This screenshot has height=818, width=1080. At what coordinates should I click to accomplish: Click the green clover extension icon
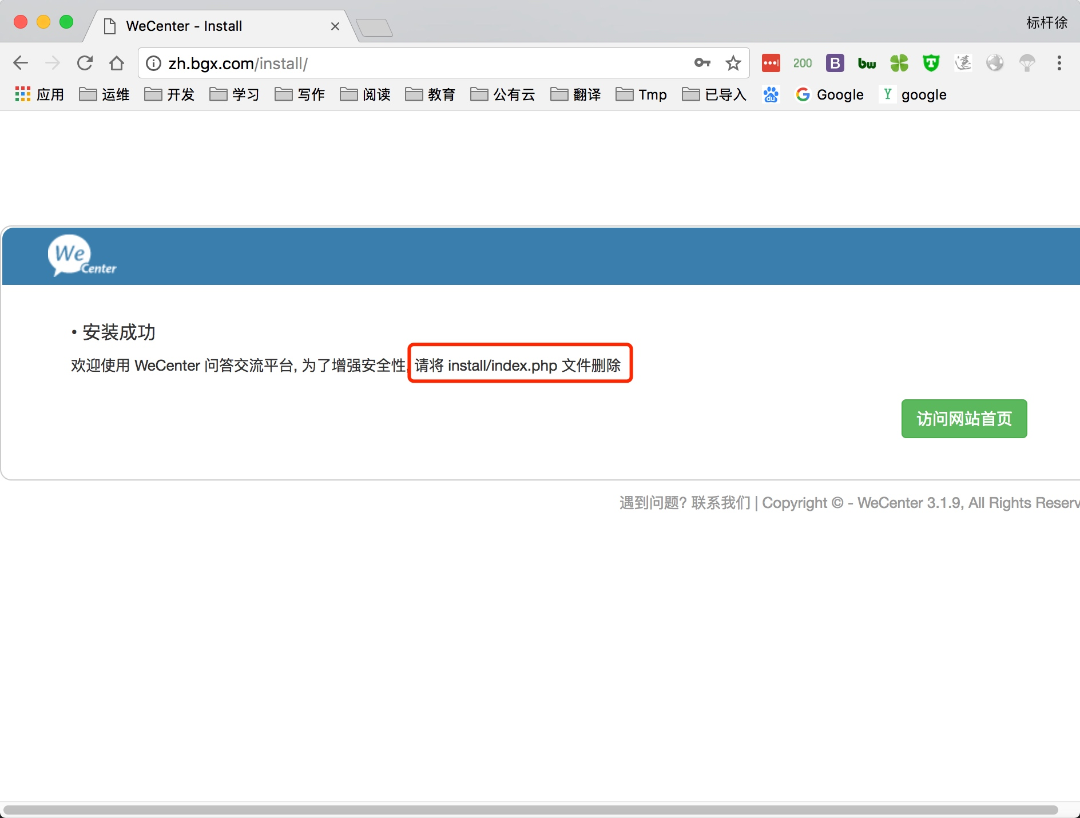point(899,63)
